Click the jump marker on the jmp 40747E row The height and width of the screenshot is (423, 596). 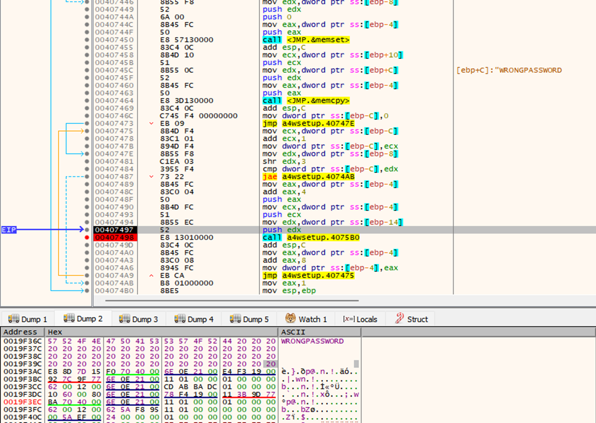point(152,123)
